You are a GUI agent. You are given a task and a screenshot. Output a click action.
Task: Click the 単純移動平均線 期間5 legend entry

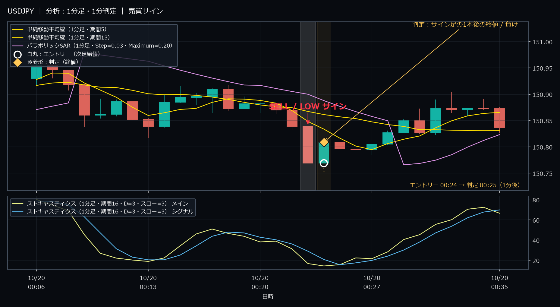(x=59, y=29)
